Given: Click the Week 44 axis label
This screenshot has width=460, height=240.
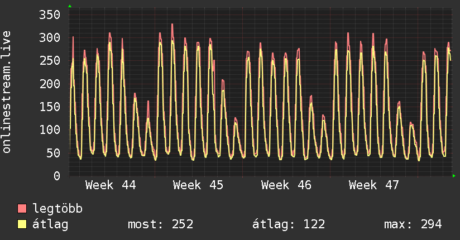Looking at the screenshot, I should (111, 185).
